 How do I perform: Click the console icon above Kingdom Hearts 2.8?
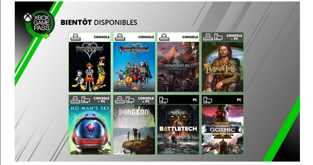[x=120, y=37]
